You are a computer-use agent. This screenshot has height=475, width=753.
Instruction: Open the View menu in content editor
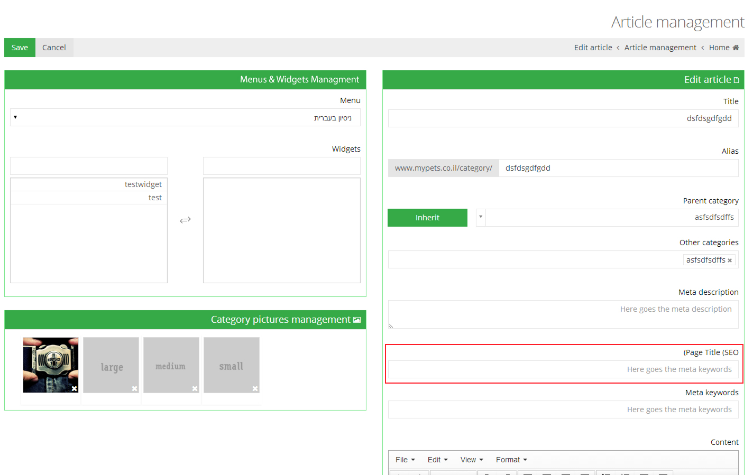472,460
